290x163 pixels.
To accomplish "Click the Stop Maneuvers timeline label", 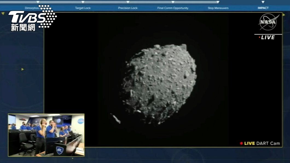I will point(218,8).
